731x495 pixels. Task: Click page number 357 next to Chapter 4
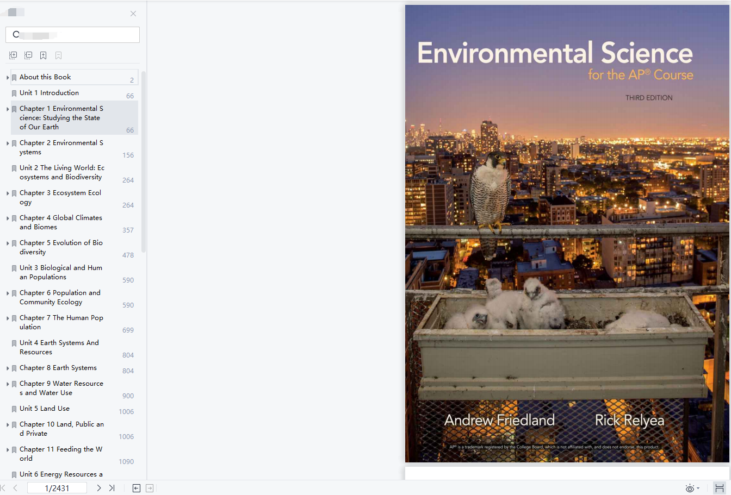pos(128,230)
